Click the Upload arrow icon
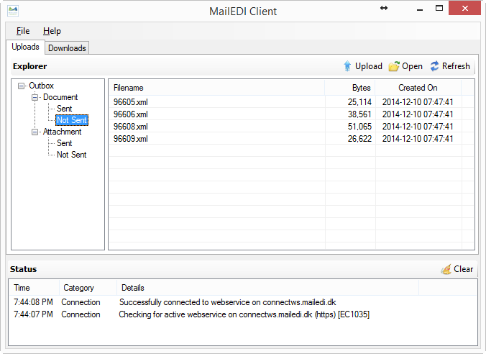The height and width of the screenshot is (354, 486). [x=347, y=66]
